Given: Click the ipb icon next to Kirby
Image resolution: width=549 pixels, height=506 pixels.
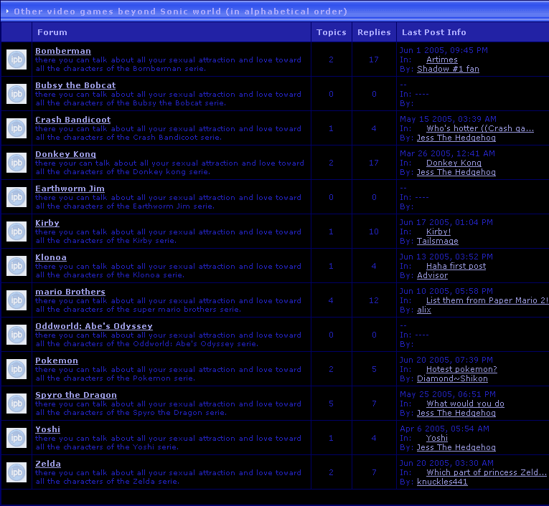Looking at the screenshot, I should (17, 231).
